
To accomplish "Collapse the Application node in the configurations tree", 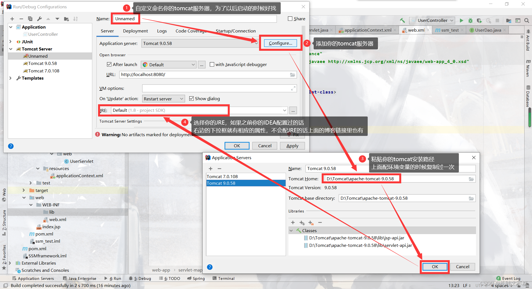I will tap(11, 27).
